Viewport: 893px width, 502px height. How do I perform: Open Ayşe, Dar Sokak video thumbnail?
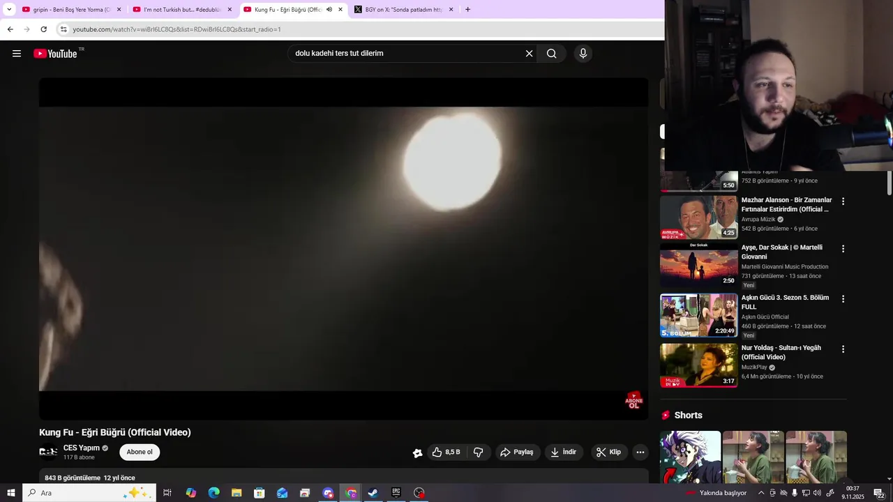pyautogui.click(x=698, y=265)
